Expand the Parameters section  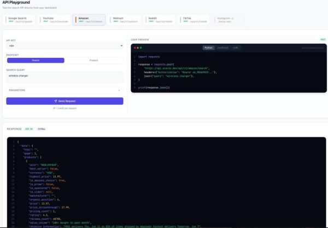[65, 90]
